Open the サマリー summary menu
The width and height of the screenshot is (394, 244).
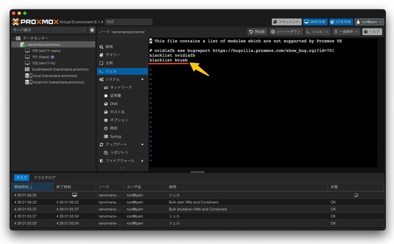(122, 55)
